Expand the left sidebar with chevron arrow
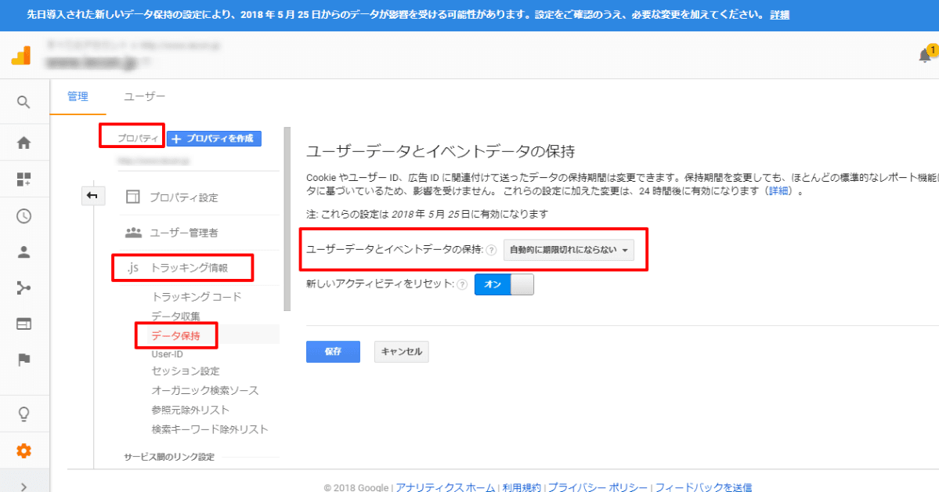 [23, 486]
